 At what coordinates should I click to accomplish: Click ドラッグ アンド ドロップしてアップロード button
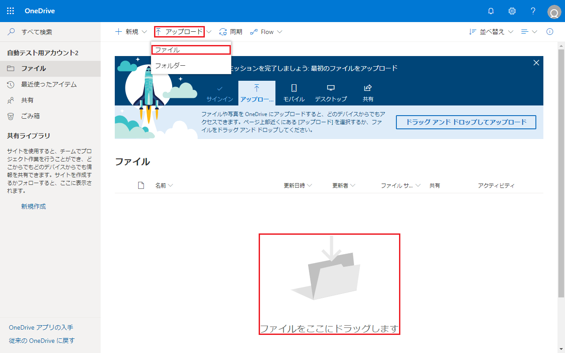(x=466, y=122)
